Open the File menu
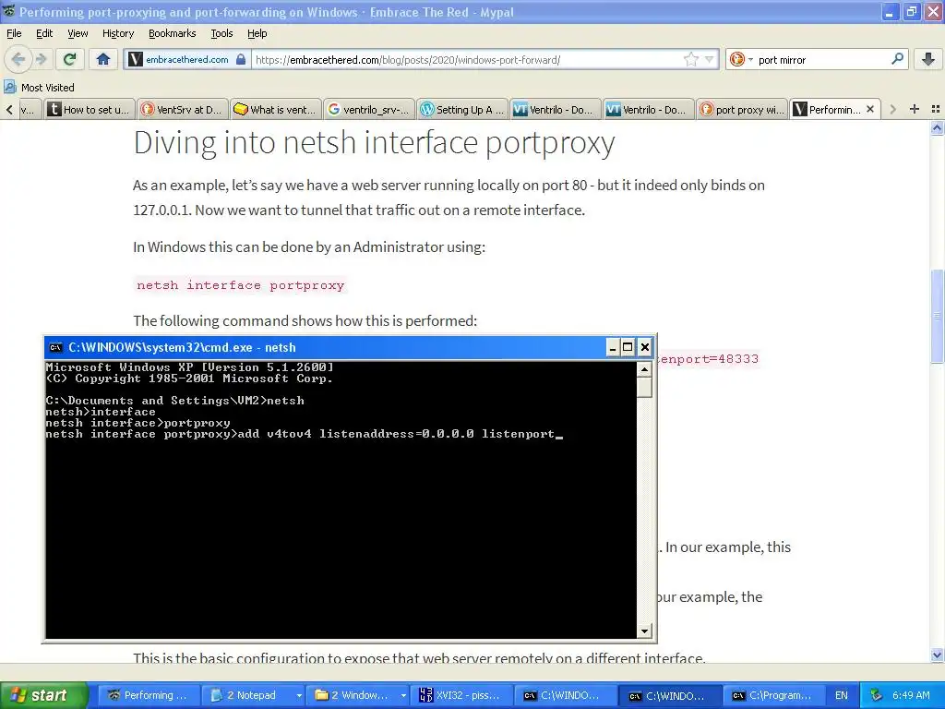945x709 pixels. (x=14, y=33)
